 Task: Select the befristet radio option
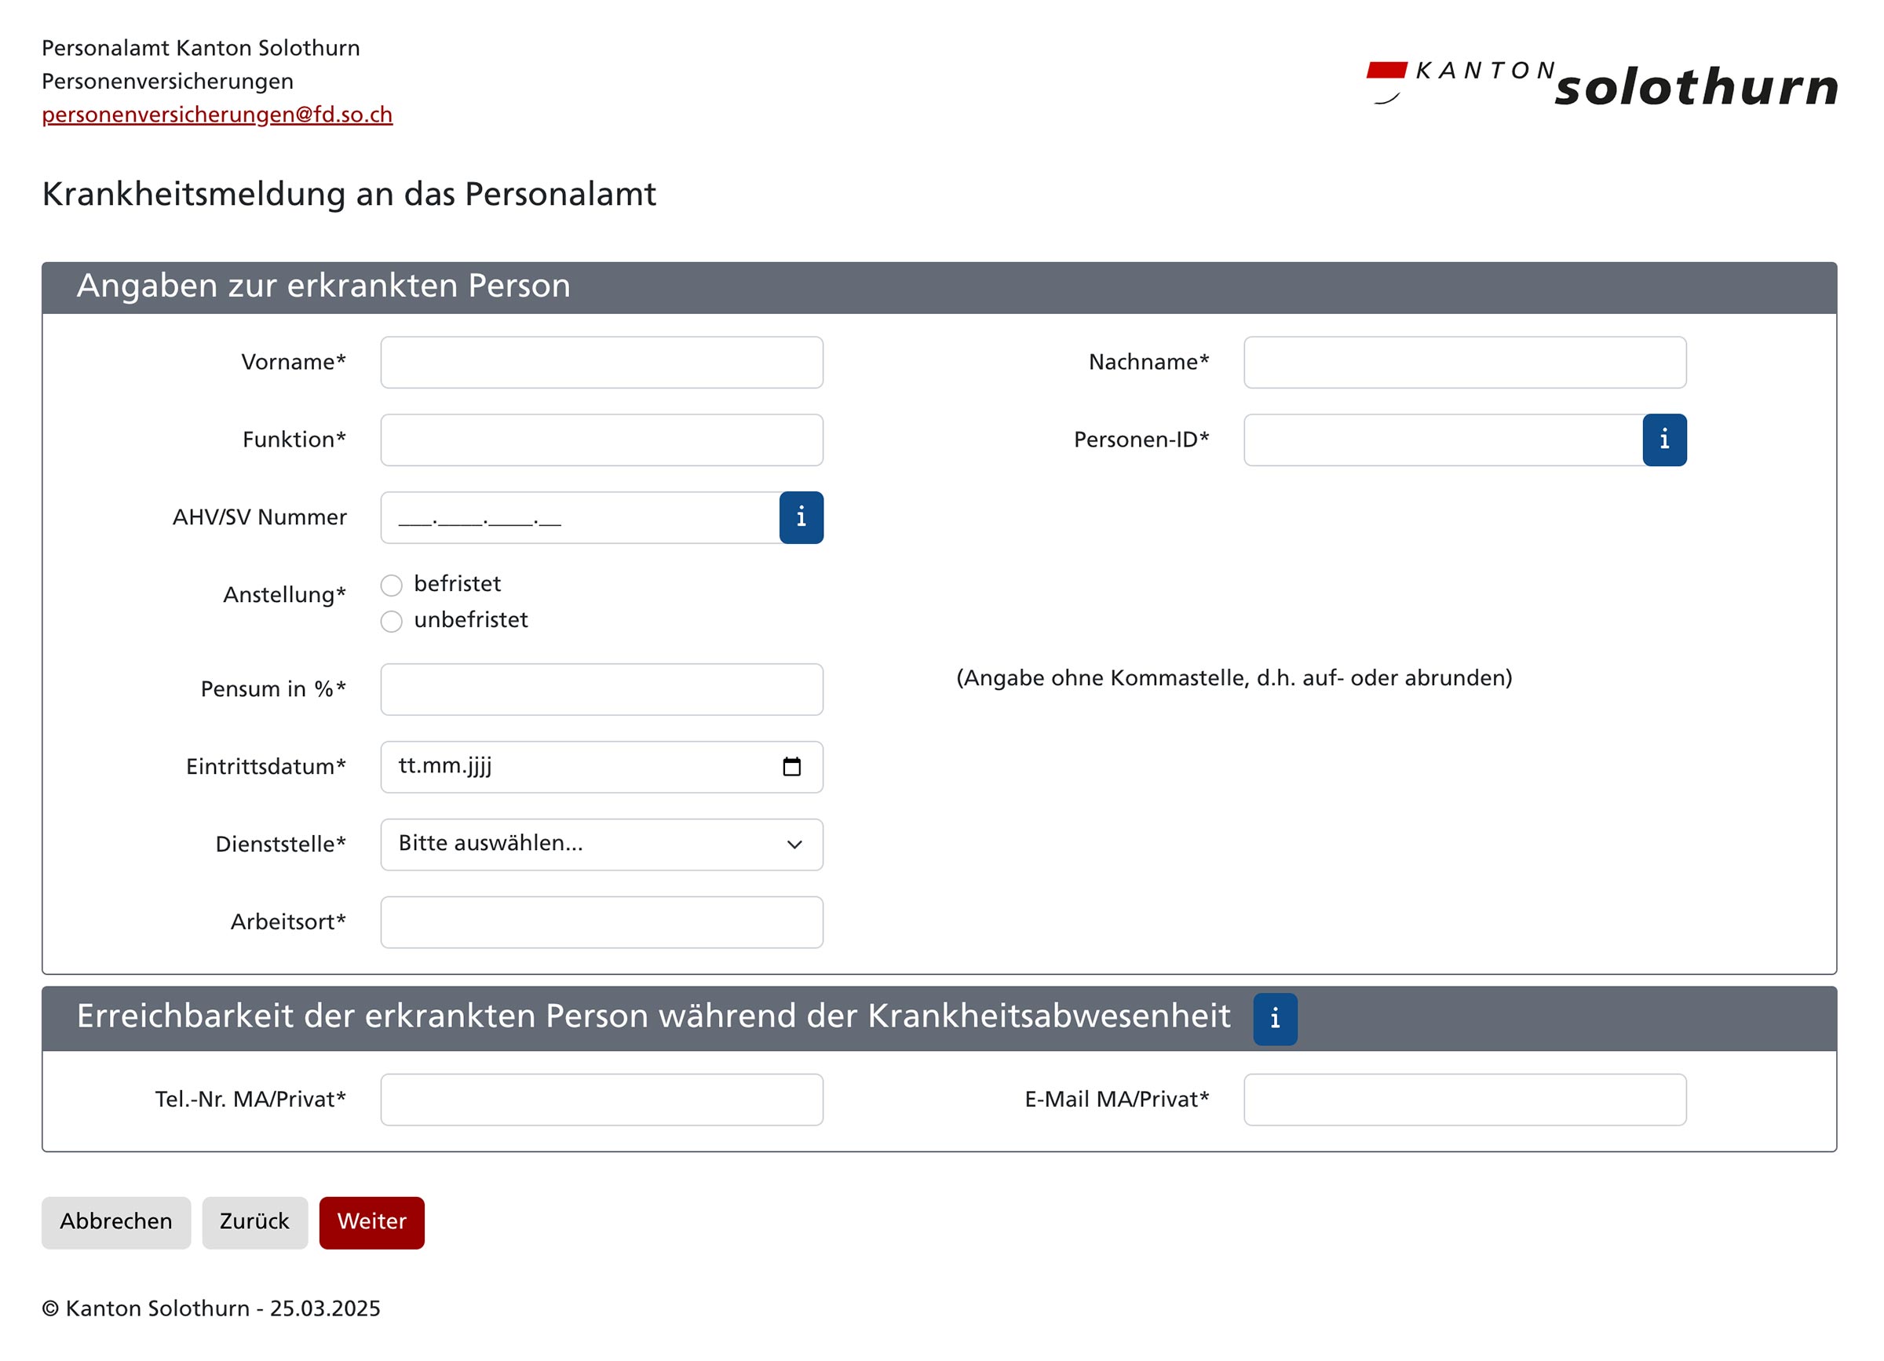point(391,586)
